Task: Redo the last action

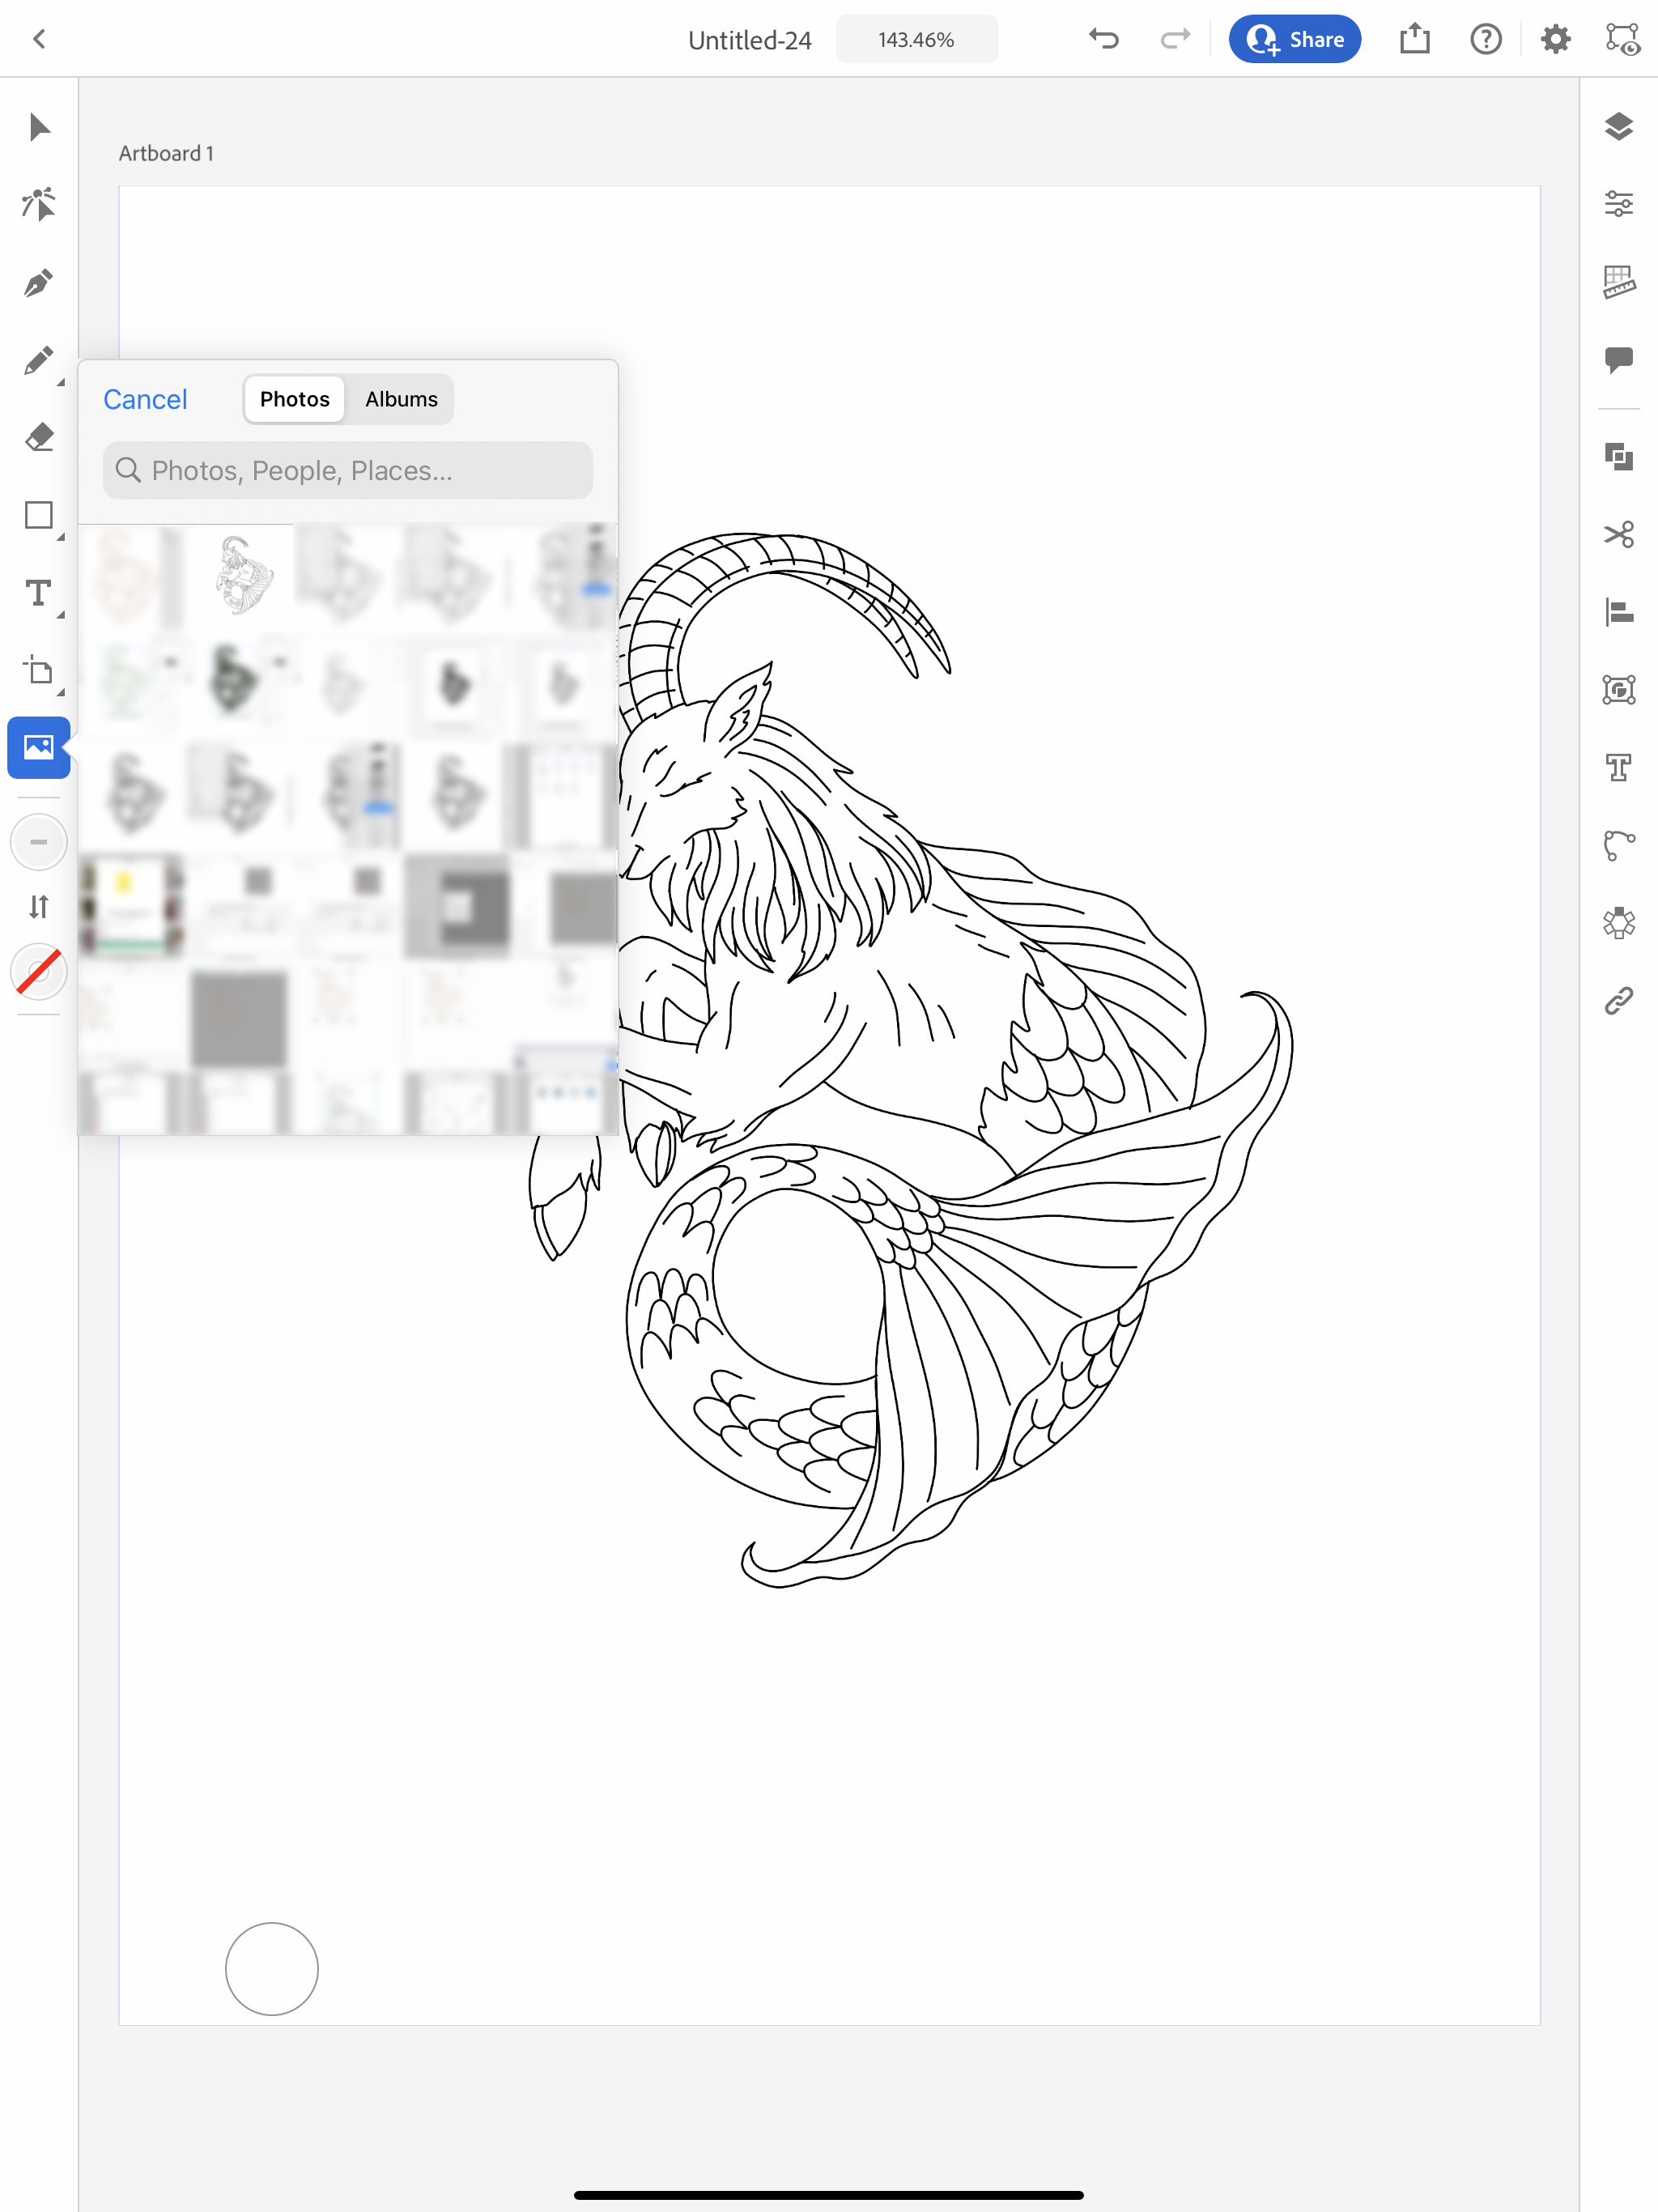Action: [x=1175, y=39]
